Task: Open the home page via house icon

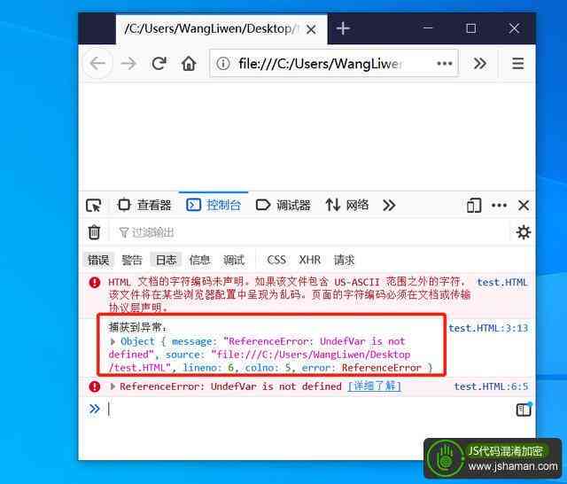Action: click(x=189, y=64)
